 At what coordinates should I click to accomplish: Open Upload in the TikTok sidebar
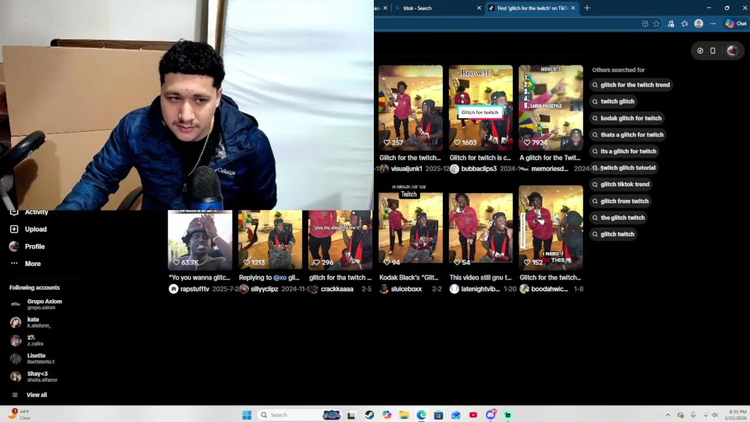[28, 229]
